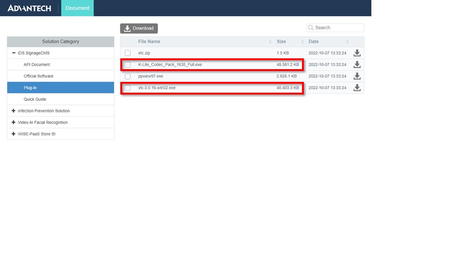Click the magnifier icon in search box
Image resolution: width=453 pixels, height=254 pixels.
pos(311,28)
